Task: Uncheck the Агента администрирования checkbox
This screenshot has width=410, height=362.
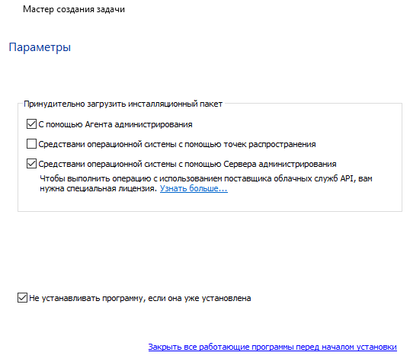Action: [31, 124]
